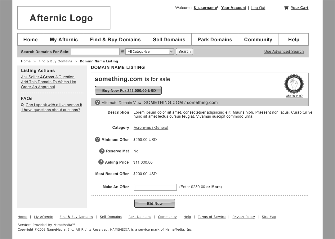
Task: Click the Your Account link
Action: point(234,8)
